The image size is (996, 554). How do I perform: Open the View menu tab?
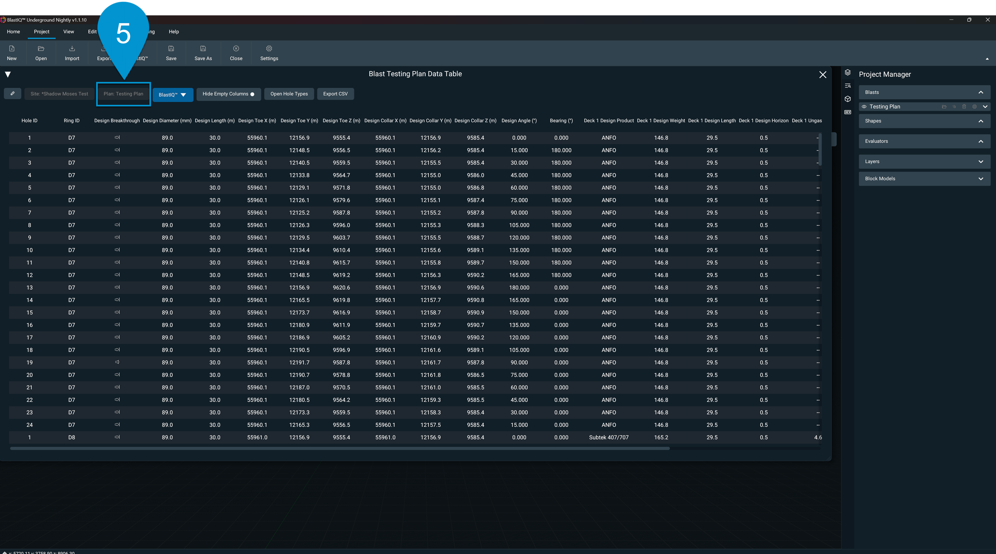click(68, 32)
